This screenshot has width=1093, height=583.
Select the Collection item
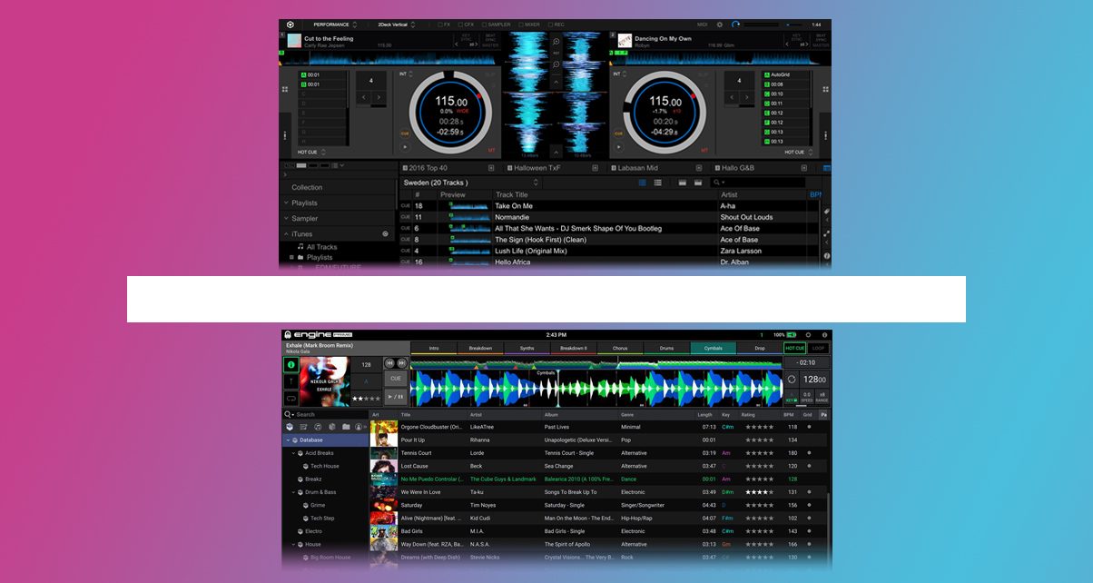click(x=307, y=188)
